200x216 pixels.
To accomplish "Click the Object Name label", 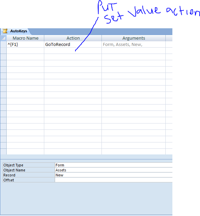I will (x=29, y=170).
